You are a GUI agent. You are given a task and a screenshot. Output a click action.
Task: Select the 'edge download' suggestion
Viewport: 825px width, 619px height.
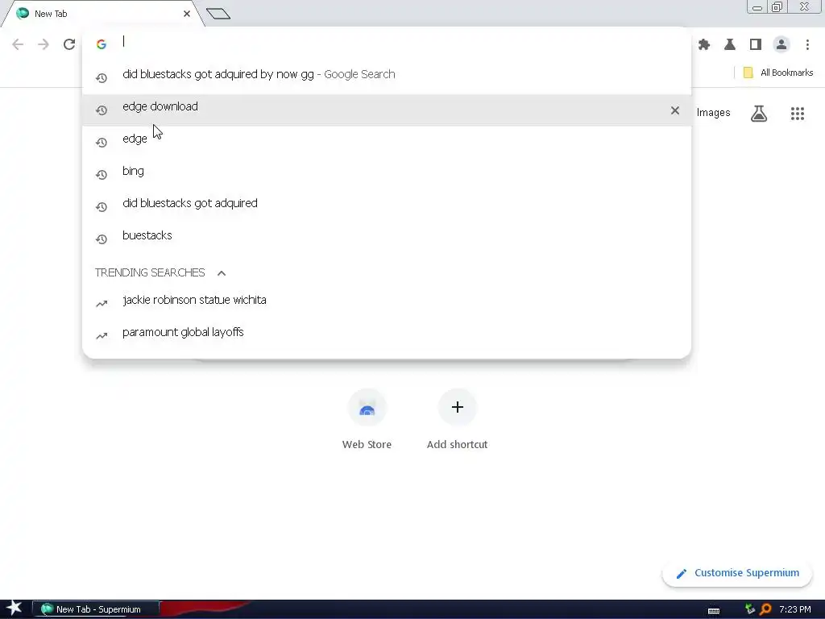(387, 110)
